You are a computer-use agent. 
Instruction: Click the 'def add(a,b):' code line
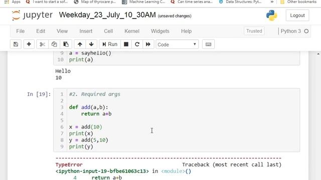88,107
